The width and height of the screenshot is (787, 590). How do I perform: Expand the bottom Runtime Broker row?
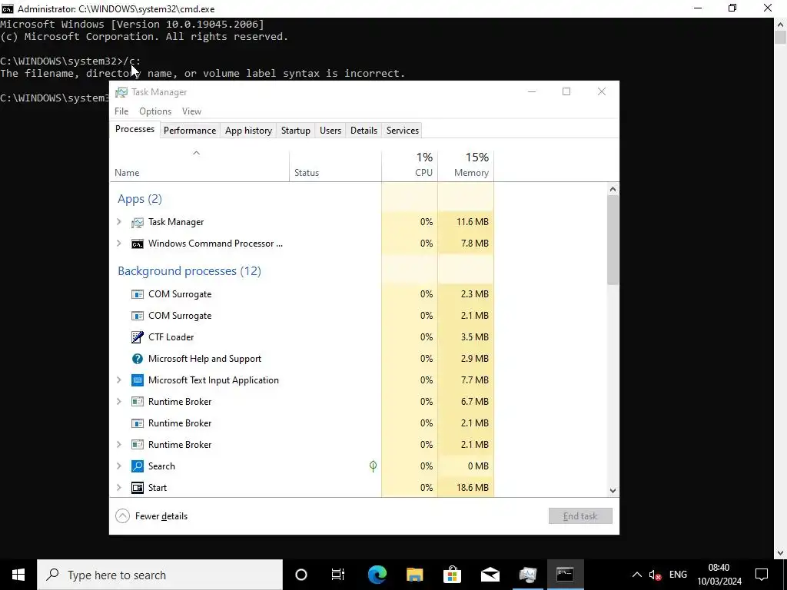pos(119,445)
